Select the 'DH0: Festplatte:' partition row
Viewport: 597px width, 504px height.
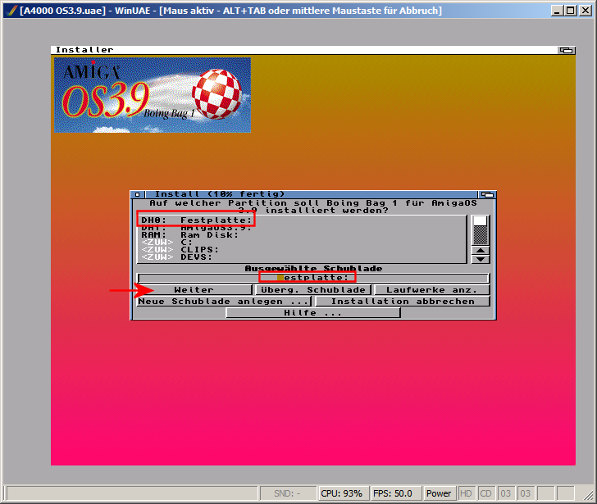[301, 220]
